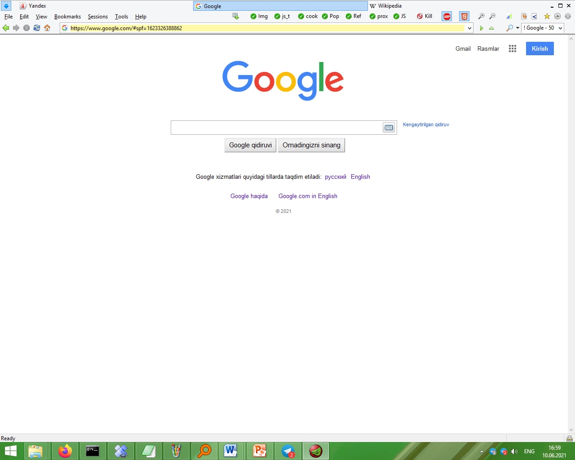Open history with the clock icon

[x=557, y=16]
